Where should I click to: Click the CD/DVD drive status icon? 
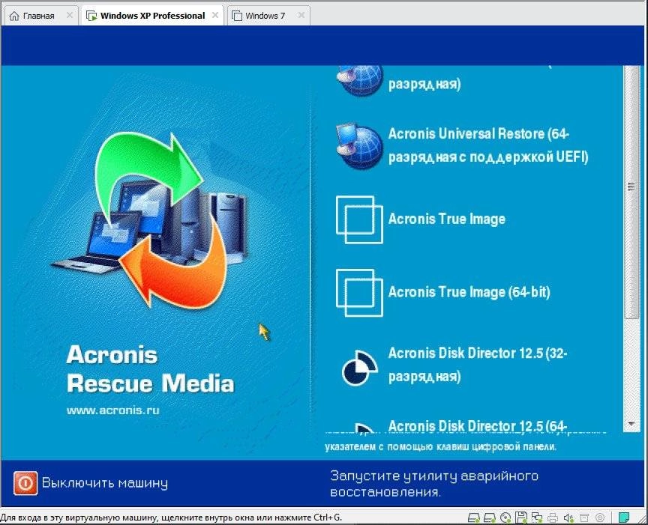pyautogui.click(x=505, y=518)
